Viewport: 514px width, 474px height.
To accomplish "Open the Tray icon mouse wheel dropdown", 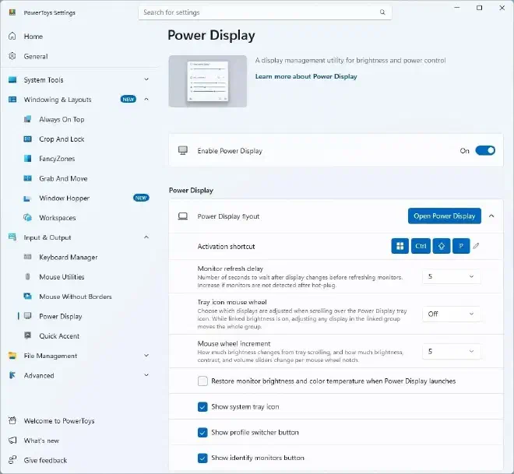I will tap(452, 314).
